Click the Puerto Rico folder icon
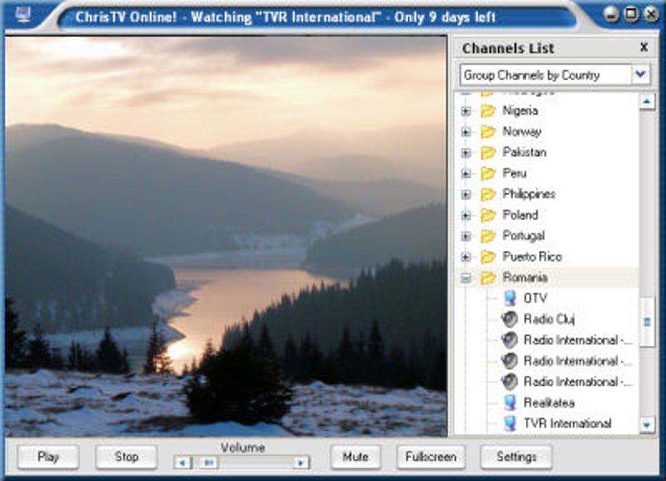 click(488, 256)
